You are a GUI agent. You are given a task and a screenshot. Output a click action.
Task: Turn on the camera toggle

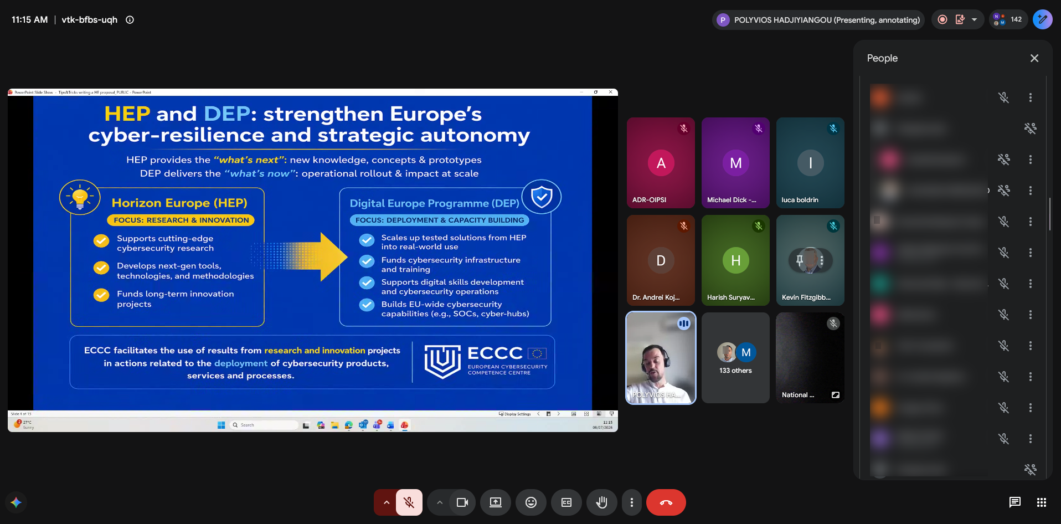point(462,502)
